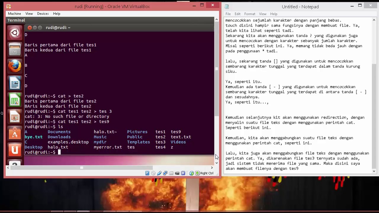Viewport: 379px width, 213px height.
Task: Open Notepad's Help menu
Action: click(x=274, y=14)
